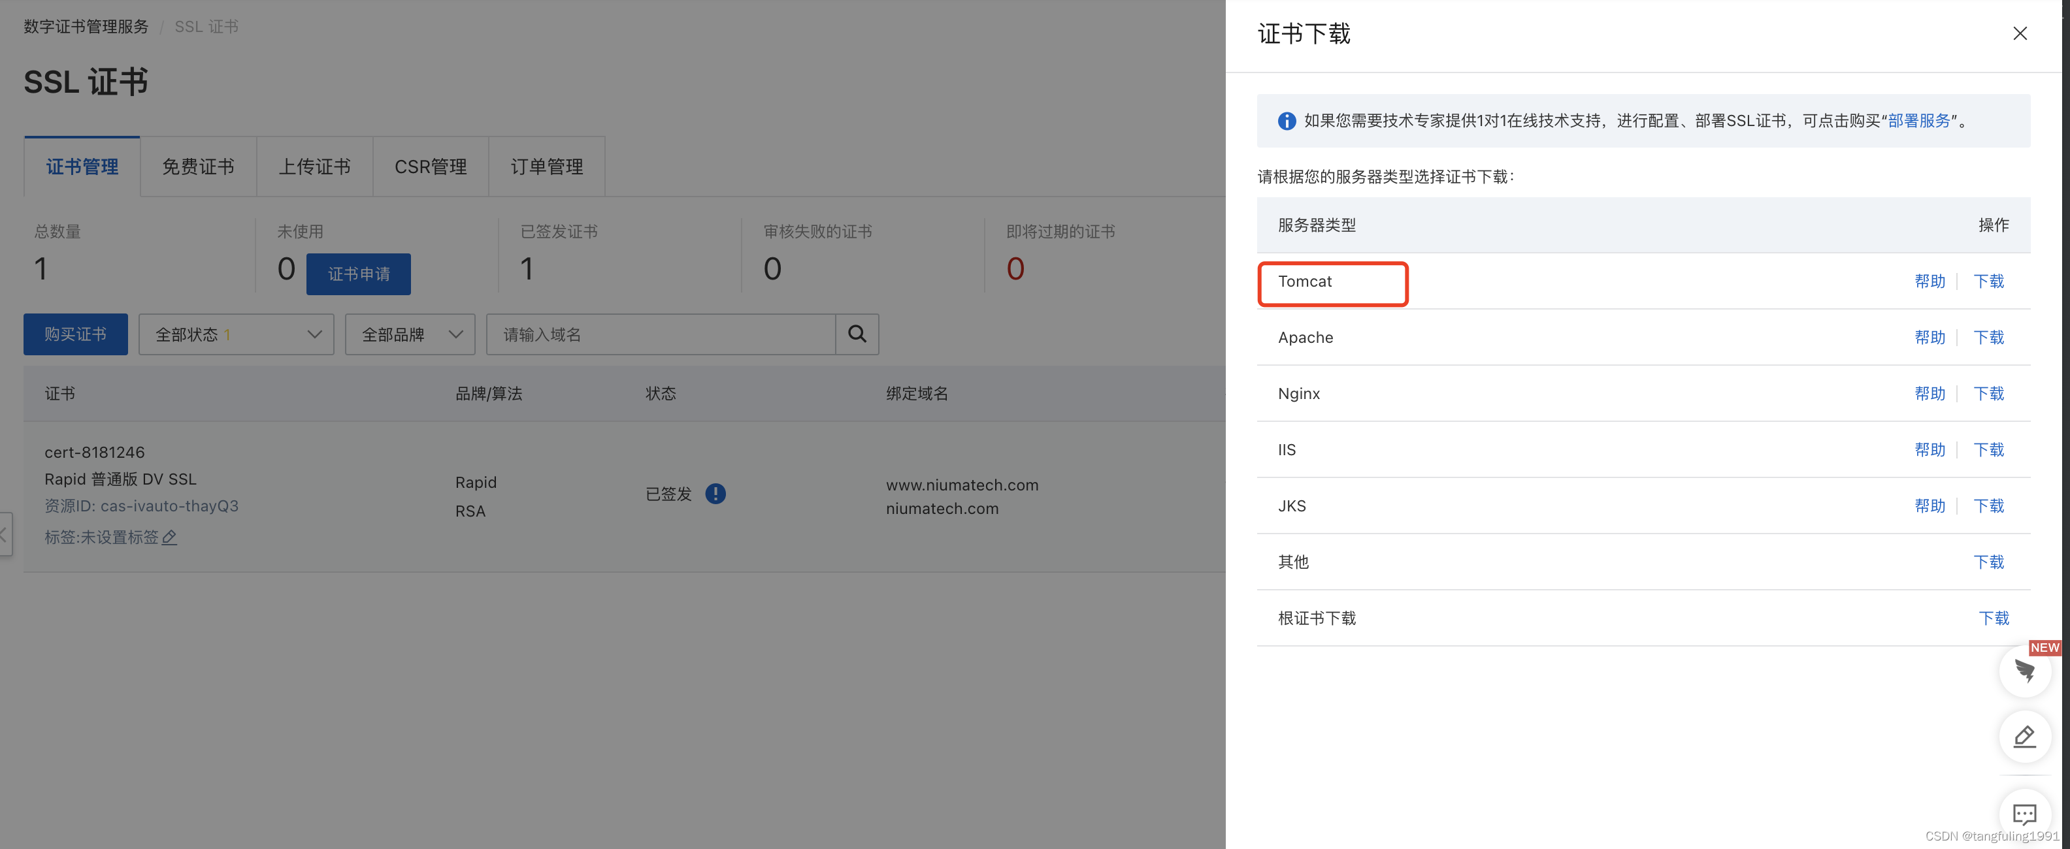Download the IIS certificate
This screenshot has height=849, width=2070.
coord(1989,450)
